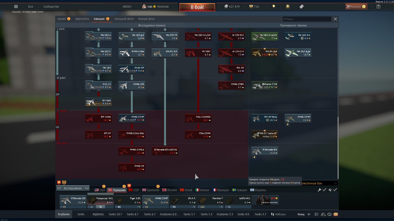This screenshot has width=394, height=221.
Task: Click the Исследования research button
Action: [73, 188]
